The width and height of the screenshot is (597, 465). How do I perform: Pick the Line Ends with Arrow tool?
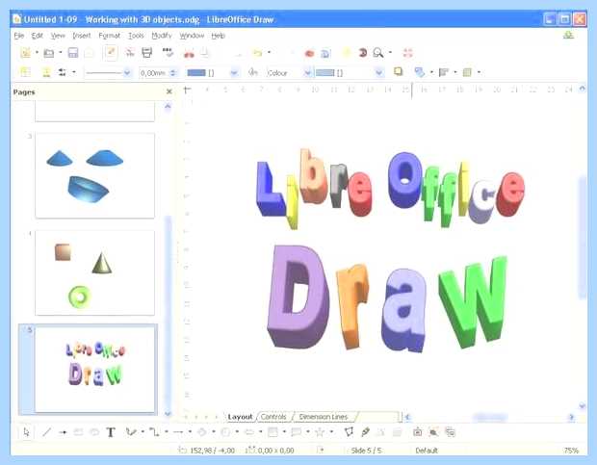[63, 432]
